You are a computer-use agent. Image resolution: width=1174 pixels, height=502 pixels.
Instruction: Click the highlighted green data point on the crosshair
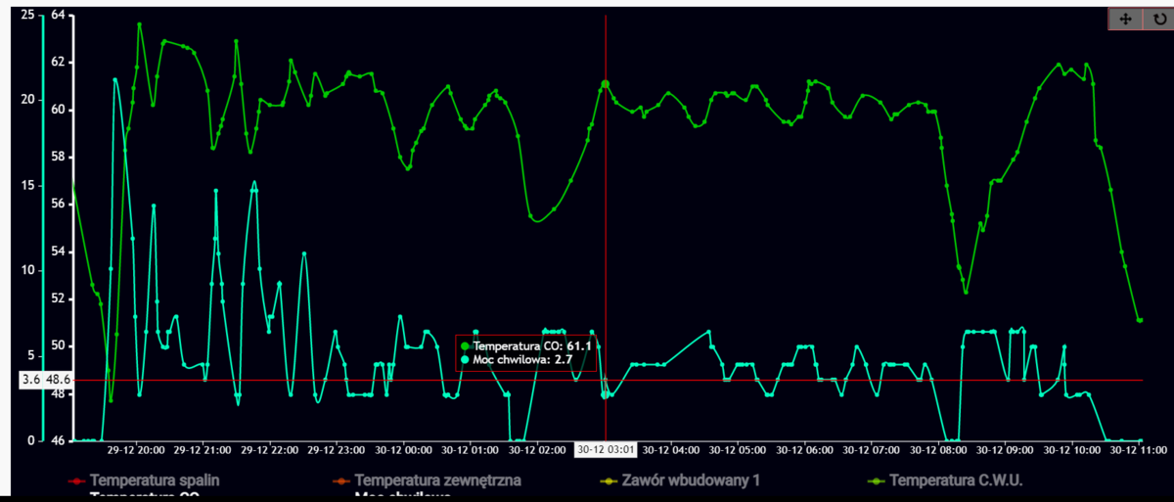(606, 85)
